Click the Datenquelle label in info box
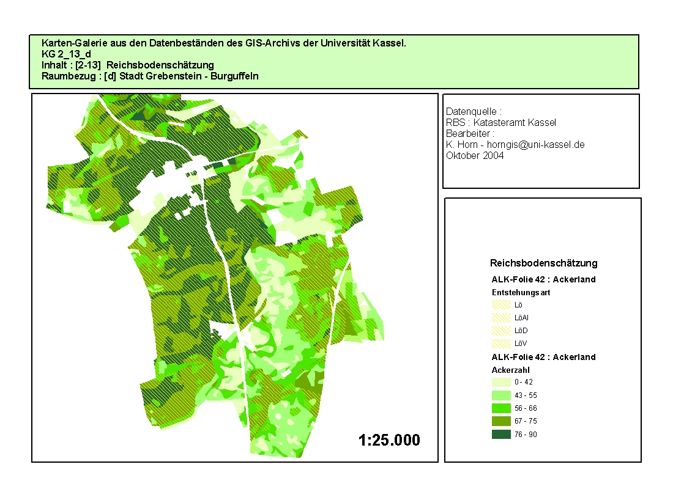Viewport: 673px width, 489px height. point(474,112)
